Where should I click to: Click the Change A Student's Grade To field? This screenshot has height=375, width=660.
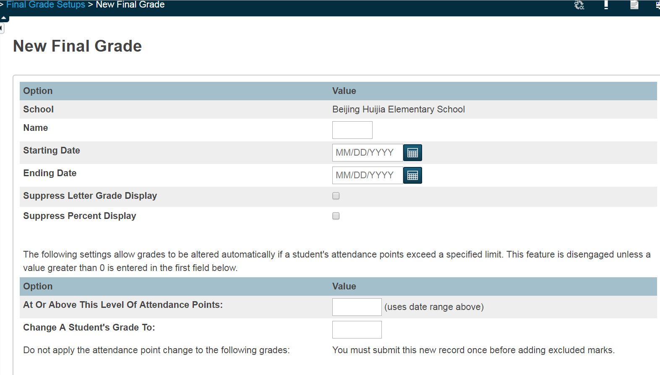(x=357, y=329)
